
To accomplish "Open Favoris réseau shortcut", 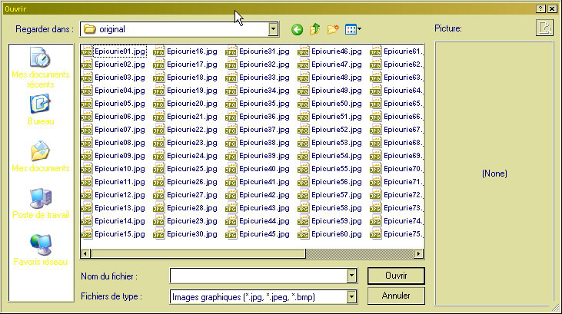I will coord(40,250).
